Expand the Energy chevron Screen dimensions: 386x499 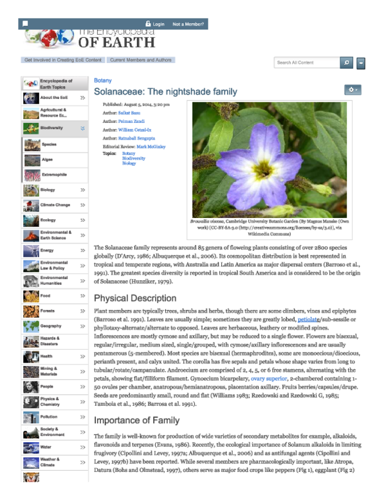83,250
